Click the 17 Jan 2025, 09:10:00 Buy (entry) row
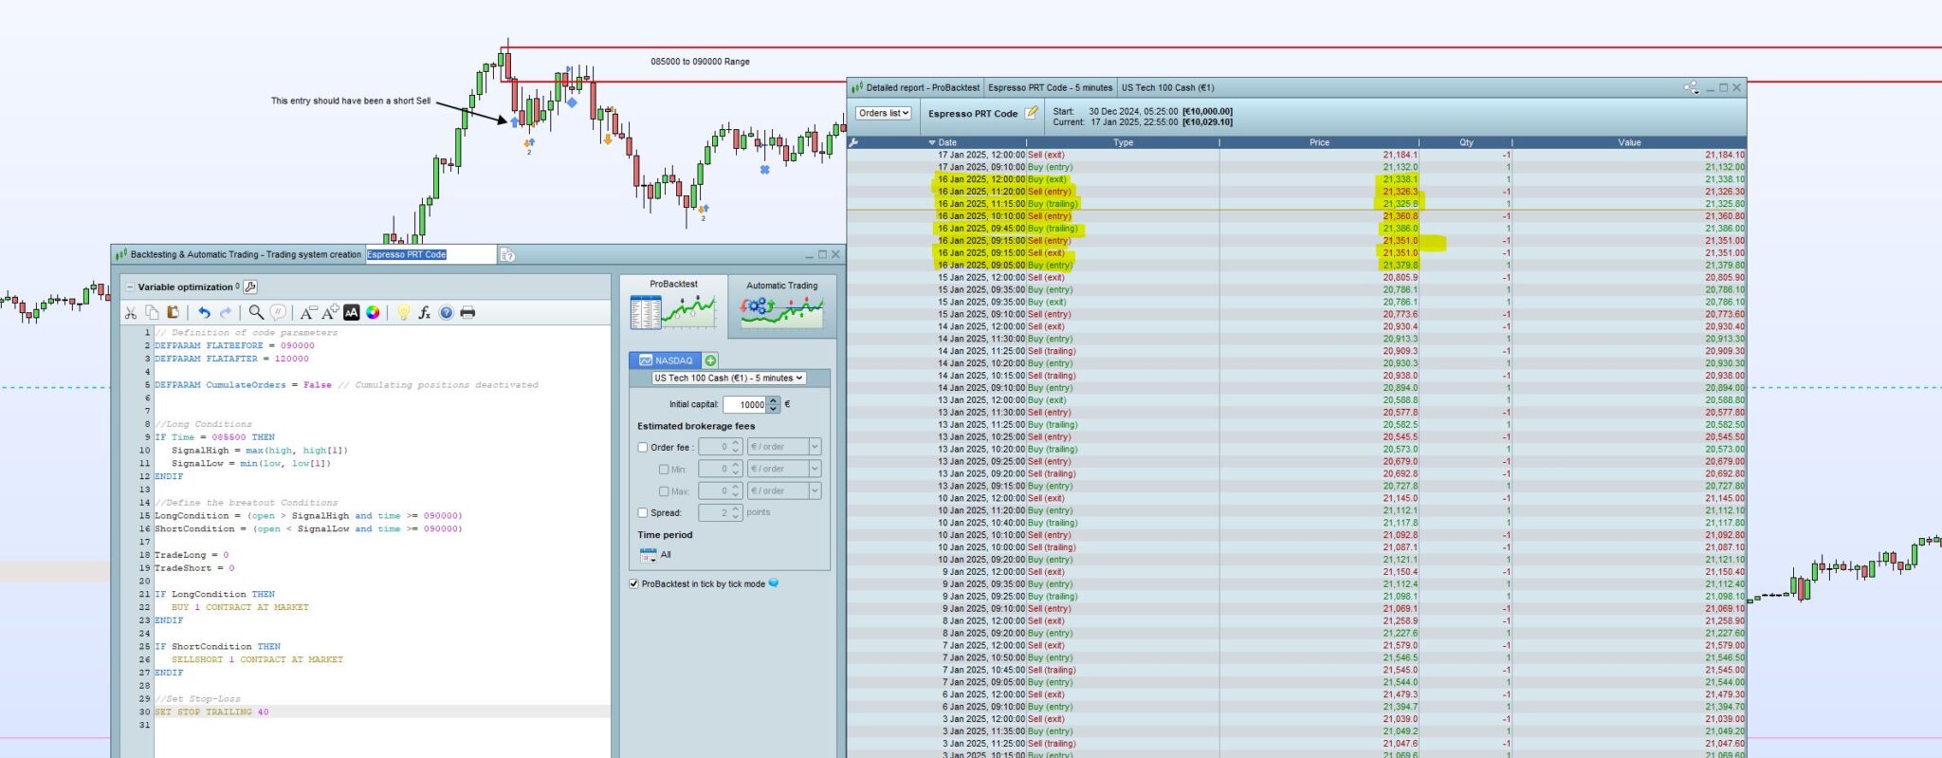The height and width of the screenshot is (758, 1942). tap(1296, 167)
